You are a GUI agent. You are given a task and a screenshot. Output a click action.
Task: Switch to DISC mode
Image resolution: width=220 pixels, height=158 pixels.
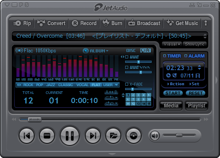click(131, 51)
